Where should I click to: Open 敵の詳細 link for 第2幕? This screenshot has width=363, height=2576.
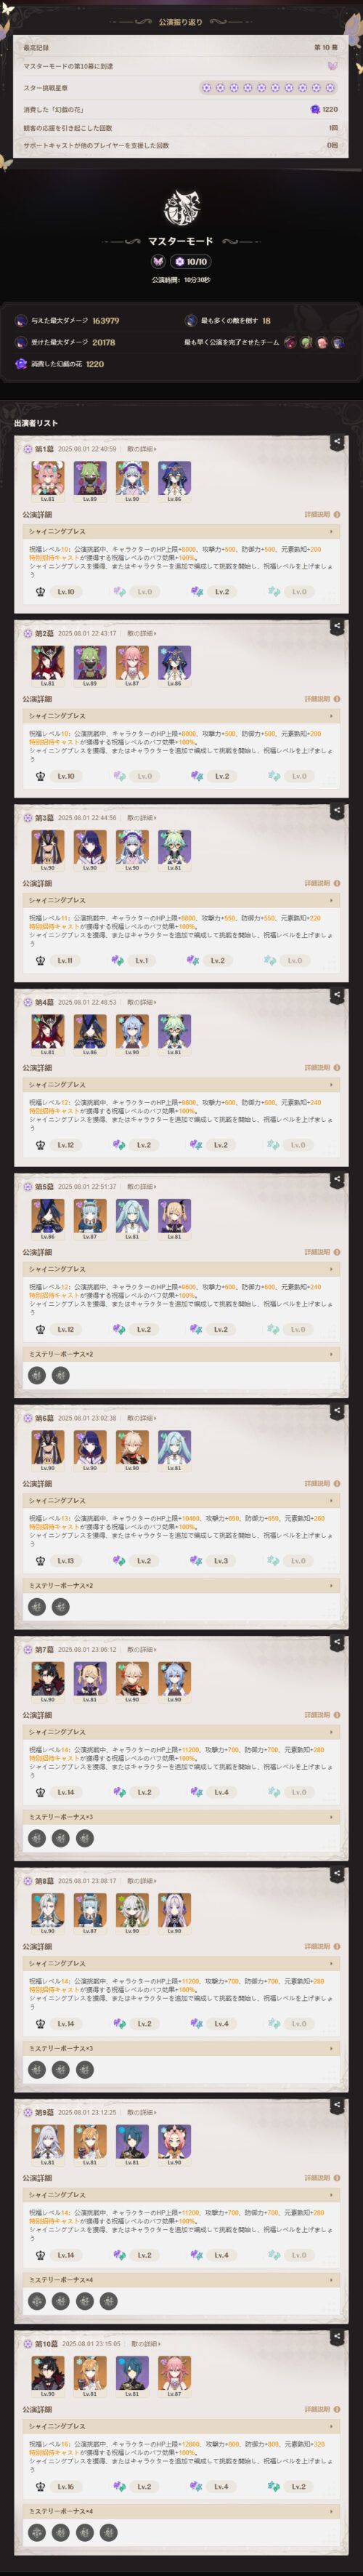click(x=141, y=633)
